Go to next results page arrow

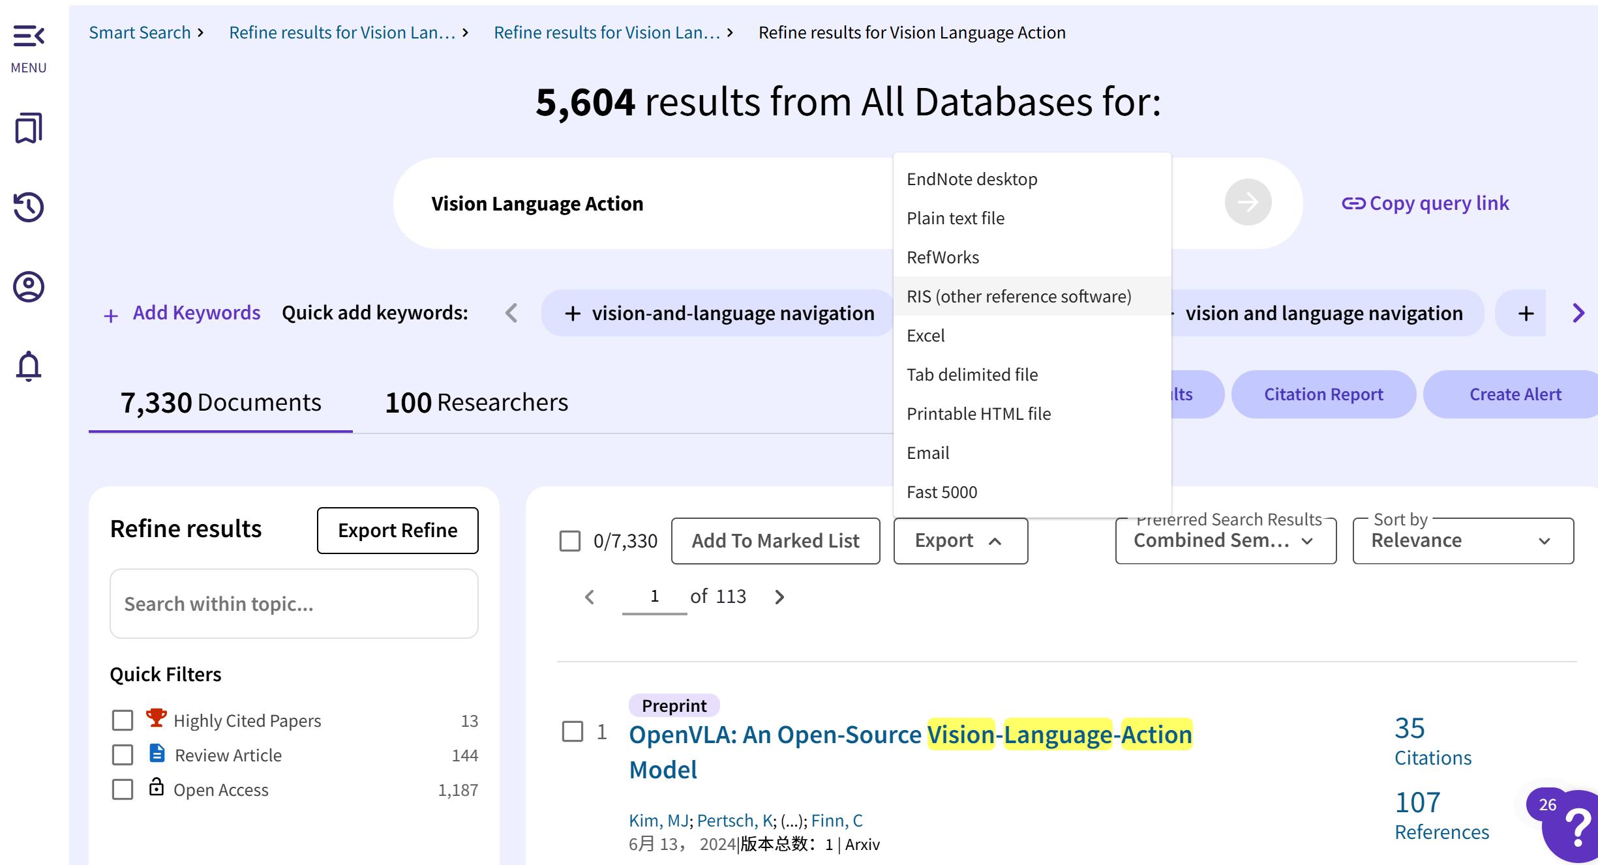pos(779,596)
